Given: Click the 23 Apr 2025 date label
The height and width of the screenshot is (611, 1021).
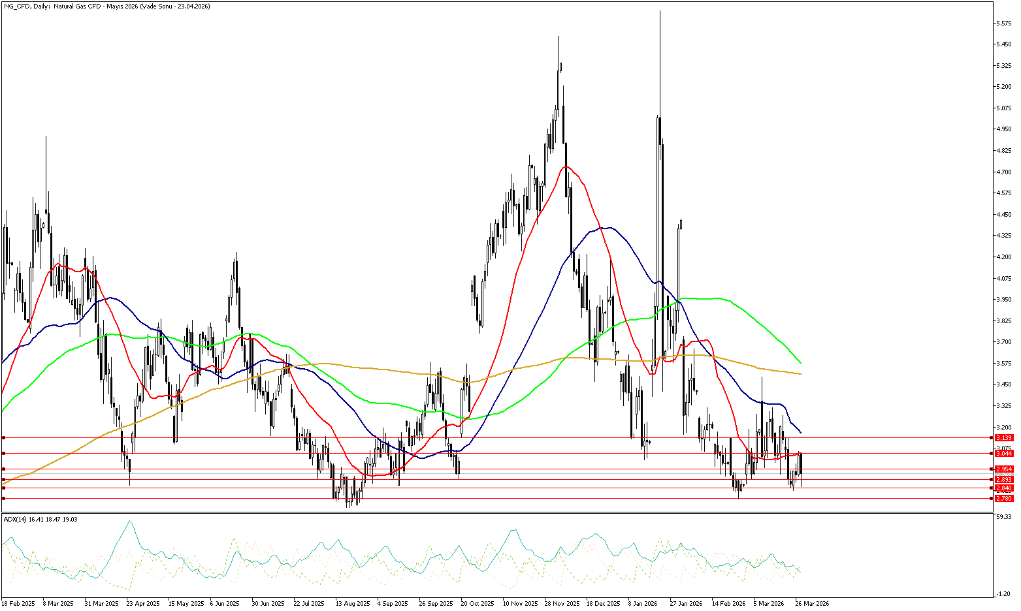Looking at the screenshot, I should point(143,604).
